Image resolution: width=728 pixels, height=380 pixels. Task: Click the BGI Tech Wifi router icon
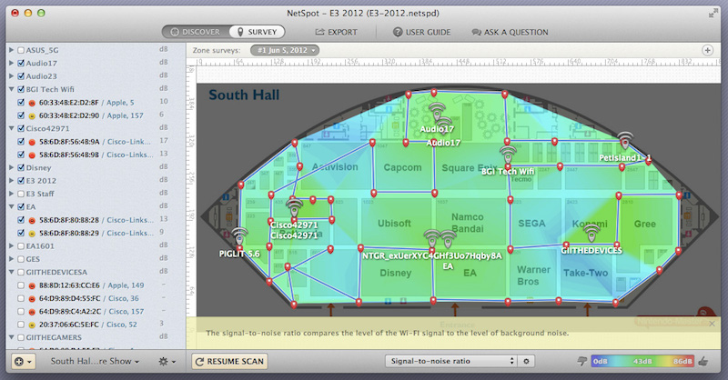tap(507, 154)
